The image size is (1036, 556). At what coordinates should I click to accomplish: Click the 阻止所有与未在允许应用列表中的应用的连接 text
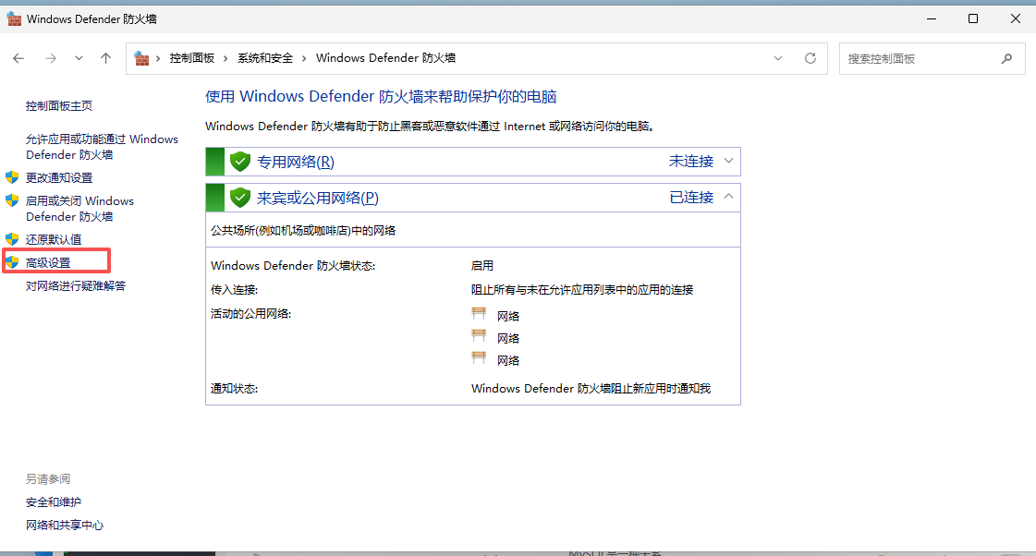[x=582, y=290]
